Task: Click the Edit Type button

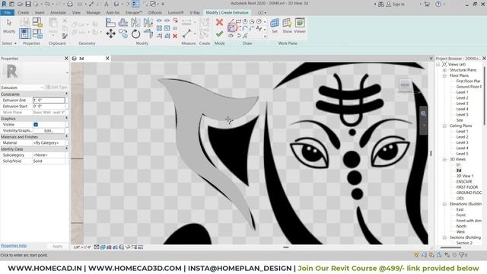Action: click(x=56, y=88)
